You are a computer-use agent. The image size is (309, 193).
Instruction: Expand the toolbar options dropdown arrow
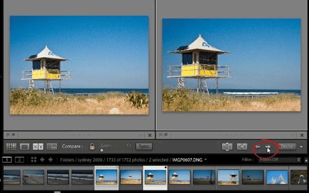(x=302, y=147)
